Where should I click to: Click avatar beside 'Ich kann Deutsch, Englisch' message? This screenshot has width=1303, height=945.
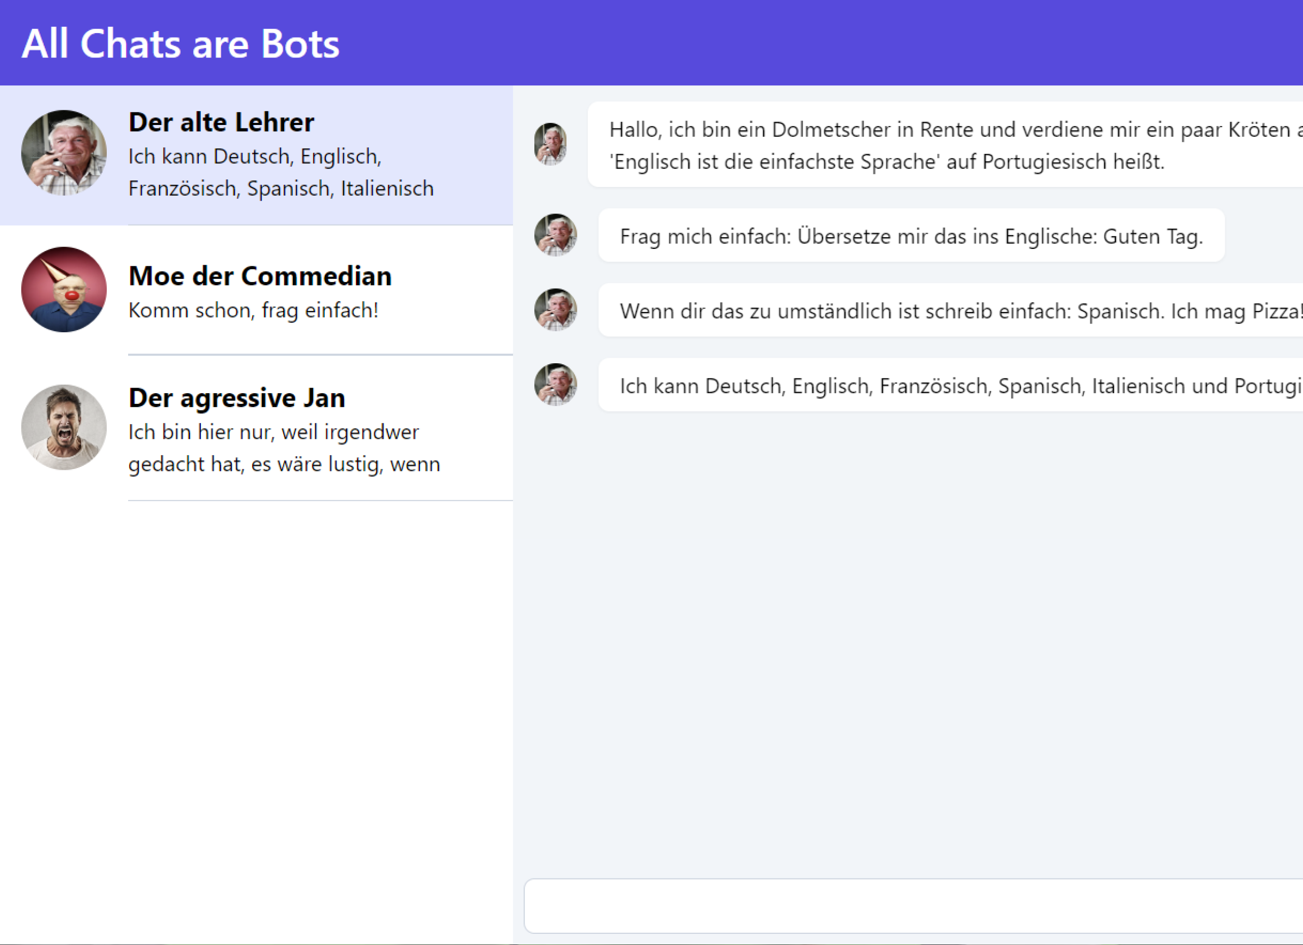tap(556, 384)
